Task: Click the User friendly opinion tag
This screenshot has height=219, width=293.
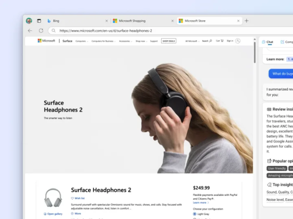Action: point(277,168)
